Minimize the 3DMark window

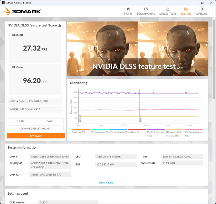pyautogui.click(x=194, y=3)
